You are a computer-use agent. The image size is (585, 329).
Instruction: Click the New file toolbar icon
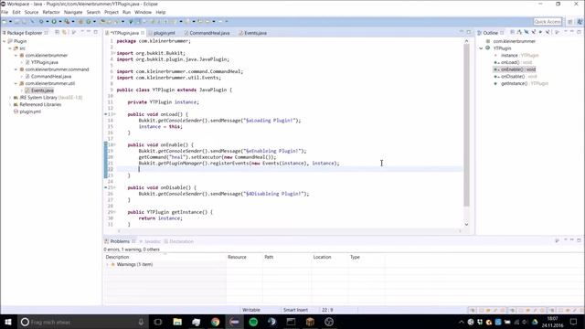(5, 21)
